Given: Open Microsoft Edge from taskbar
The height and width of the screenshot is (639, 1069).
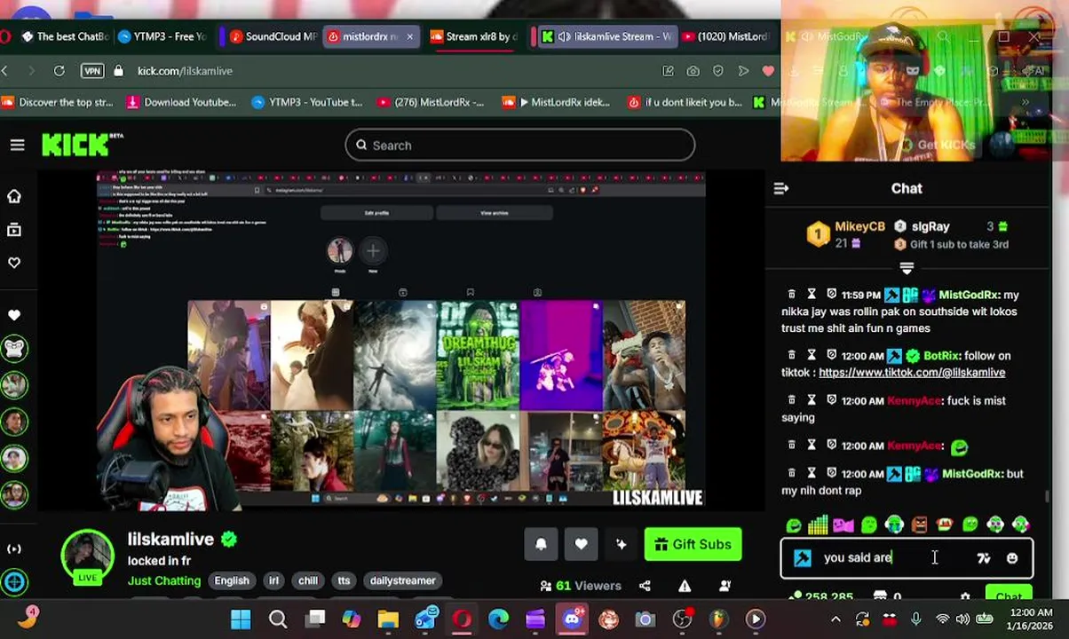Looking at the screenshot, I should (498, 619).
